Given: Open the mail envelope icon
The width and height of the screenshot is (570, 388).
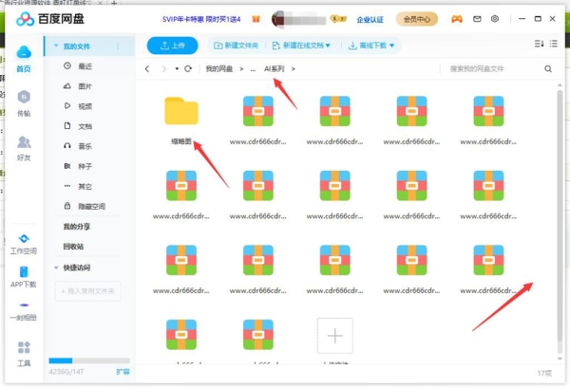Looking at the screenshot, I should [x=477, y=19].
